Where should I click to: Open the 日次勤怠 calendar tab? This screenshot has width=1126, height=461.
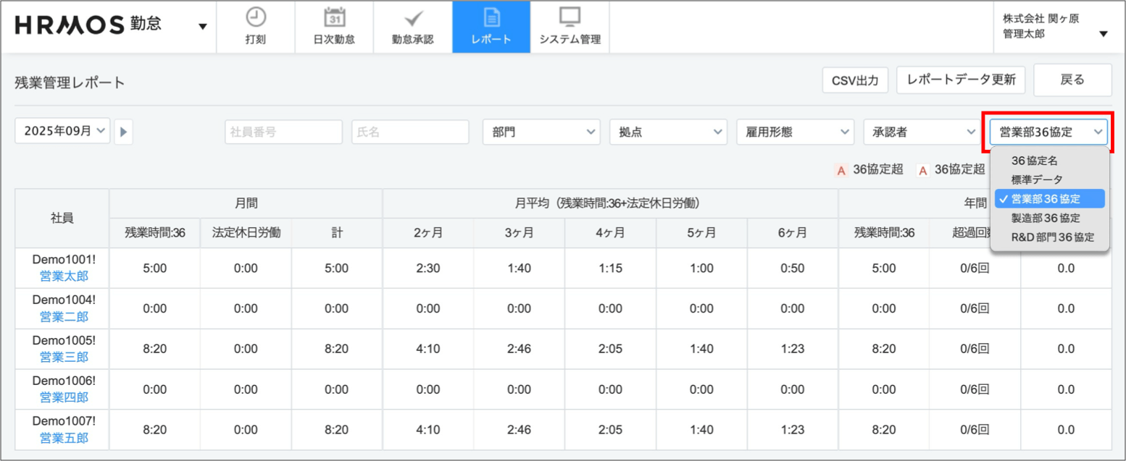(x=334, y=27)
